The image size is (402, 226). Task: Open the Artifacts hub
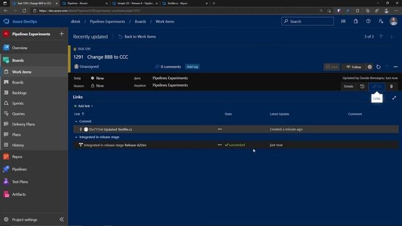pyautogui.click(x=19, y=194)
